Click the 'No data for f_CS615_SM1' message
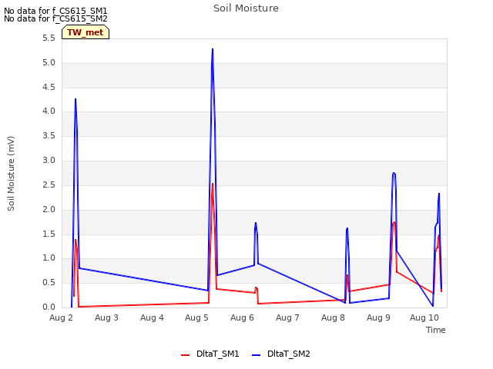 pos(55,11)
